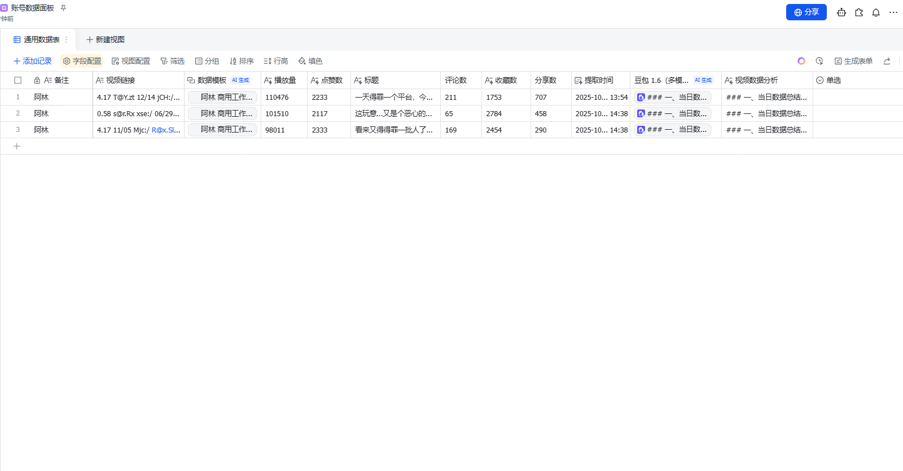Screen dimensions: 903x471
Task: Click AI 生成 badge on 数据模板 header
Action: (240, 80)
